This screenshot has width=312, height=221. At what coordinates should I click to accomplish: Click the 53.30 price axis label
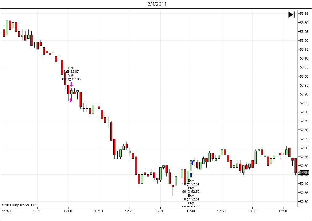point(304,23)
